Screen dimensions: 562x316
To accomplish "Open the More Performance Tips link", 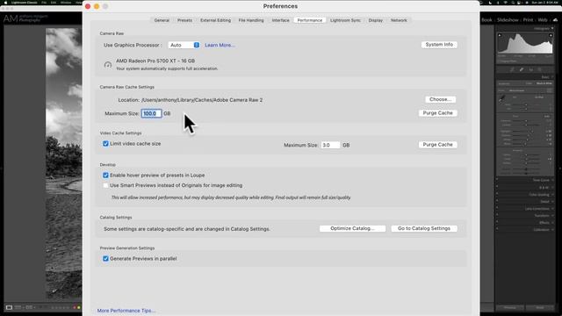I will (x=126, y=311).
